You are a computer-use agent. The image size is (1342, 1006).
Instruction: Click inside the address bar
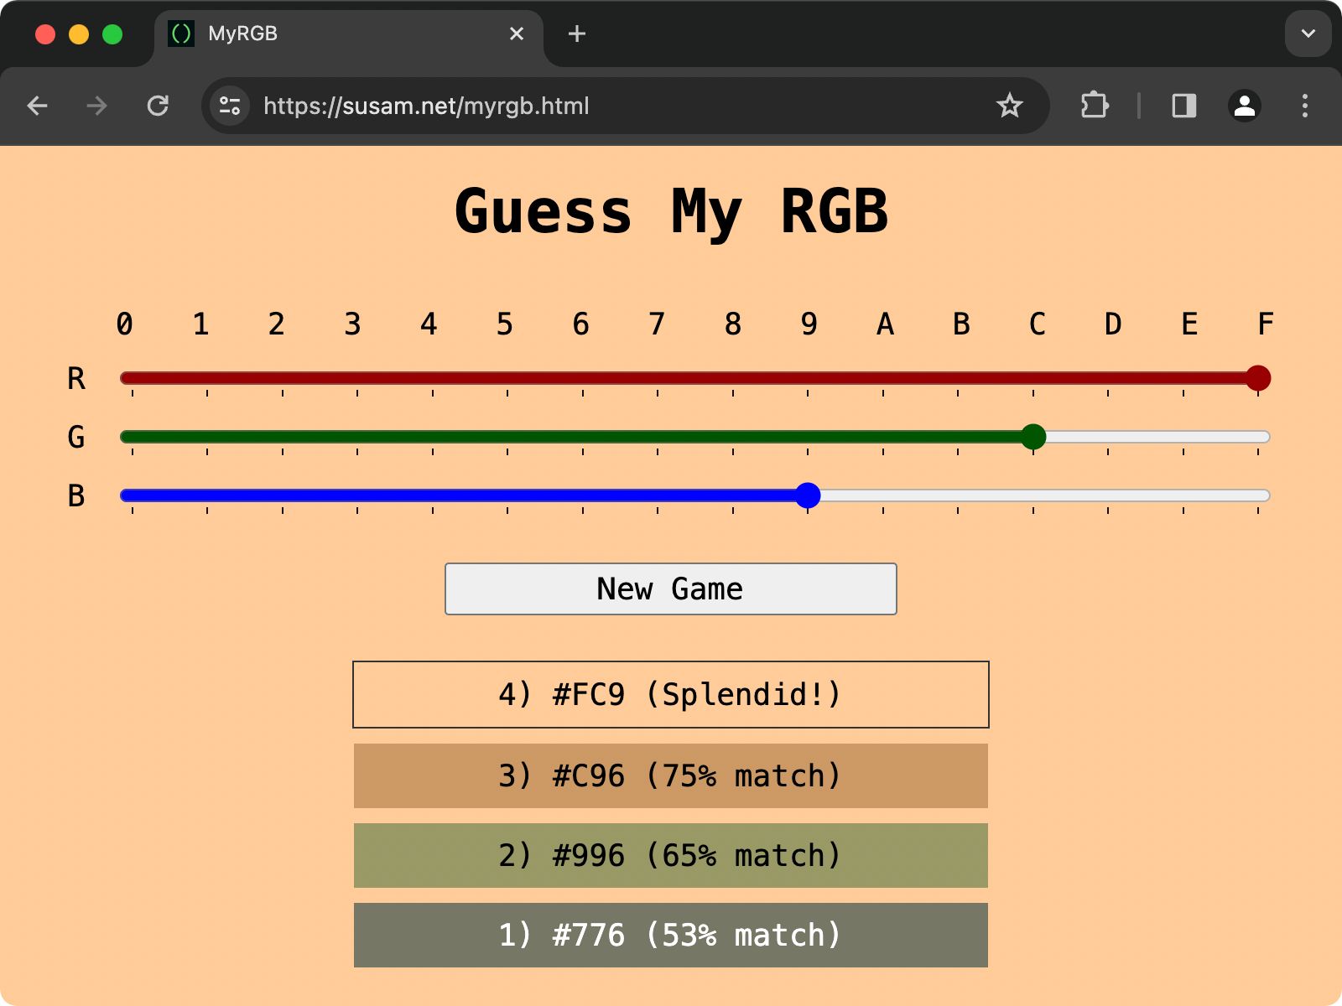(x=587, y=106)
